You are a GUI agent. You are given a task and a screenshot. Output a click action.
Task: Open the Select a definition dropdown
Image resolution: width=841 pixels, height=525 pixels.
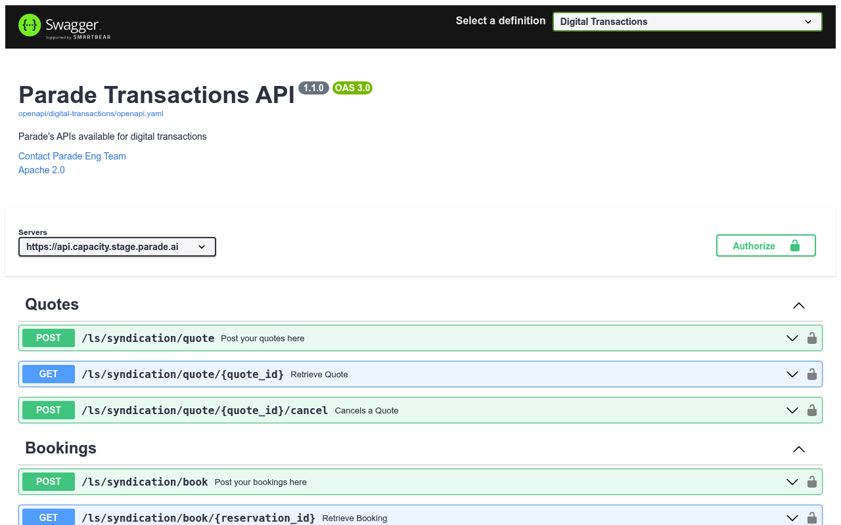(x=687, y=22)
